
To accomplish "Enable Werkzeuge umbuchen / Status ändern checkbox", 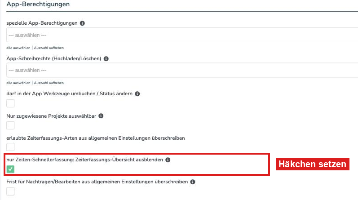I will click(x=10, y=103).
